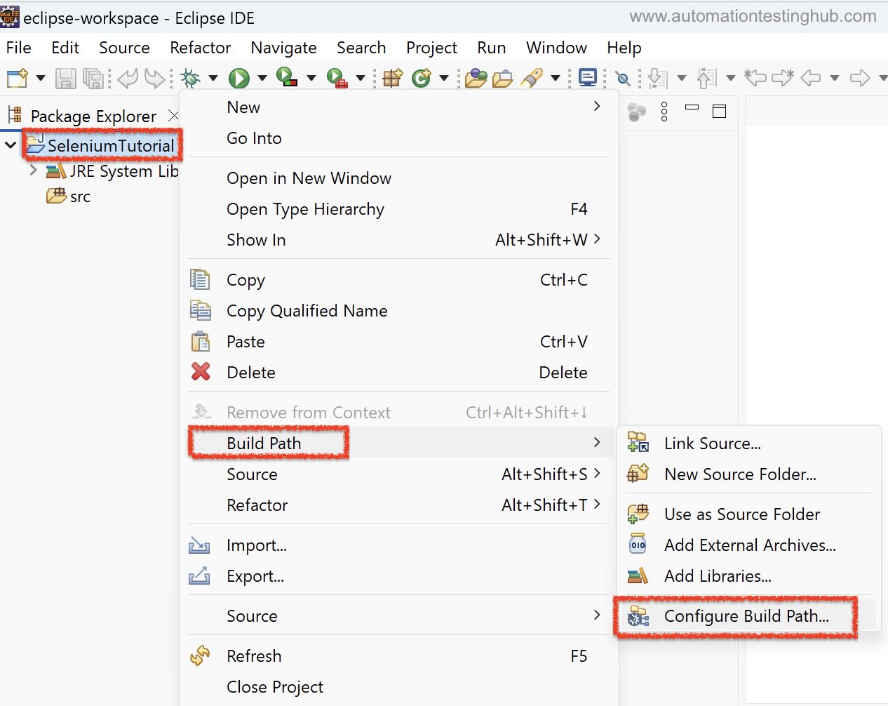Select the src folder in Package Explorer

coord(77,197)
